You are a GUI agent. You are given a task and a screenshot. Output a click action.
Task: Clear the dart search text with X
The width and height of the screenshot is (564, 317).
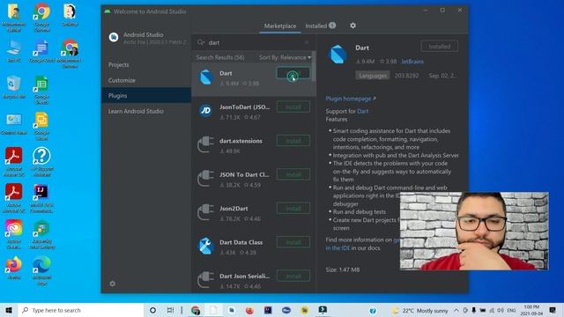[307, 42]
